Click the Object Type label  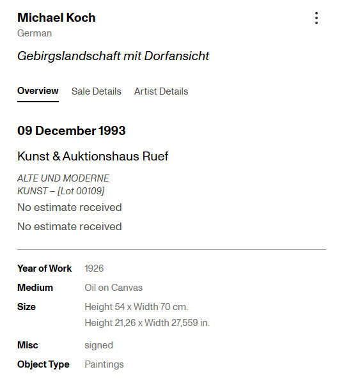pyautogui.click(x=43, y=364)
